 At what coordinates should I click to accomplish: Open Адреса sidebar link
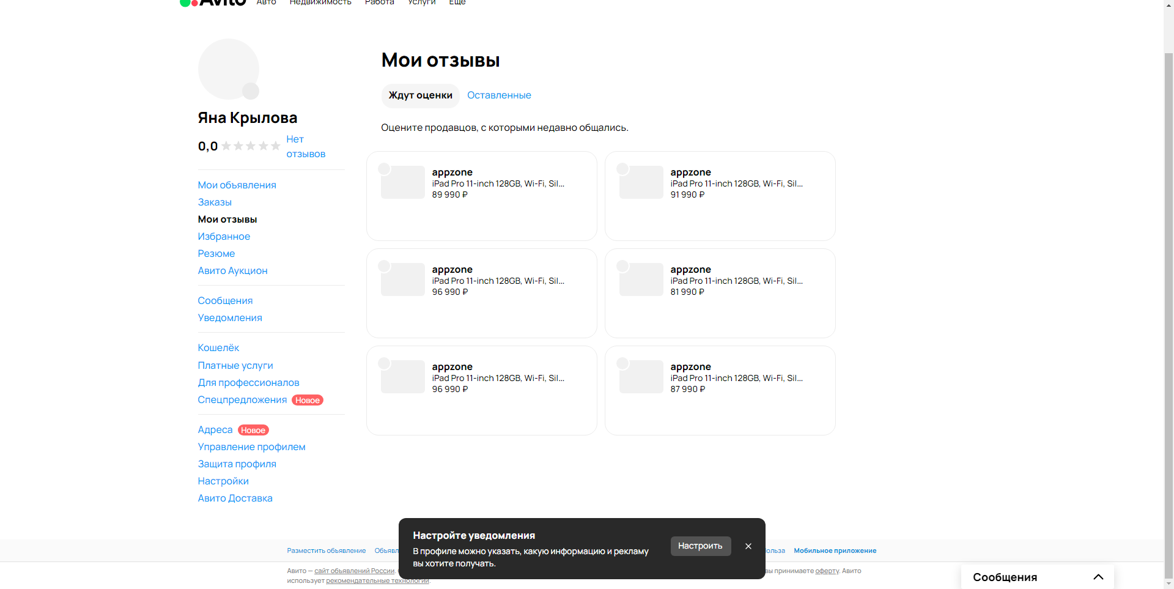click(215, 430)
